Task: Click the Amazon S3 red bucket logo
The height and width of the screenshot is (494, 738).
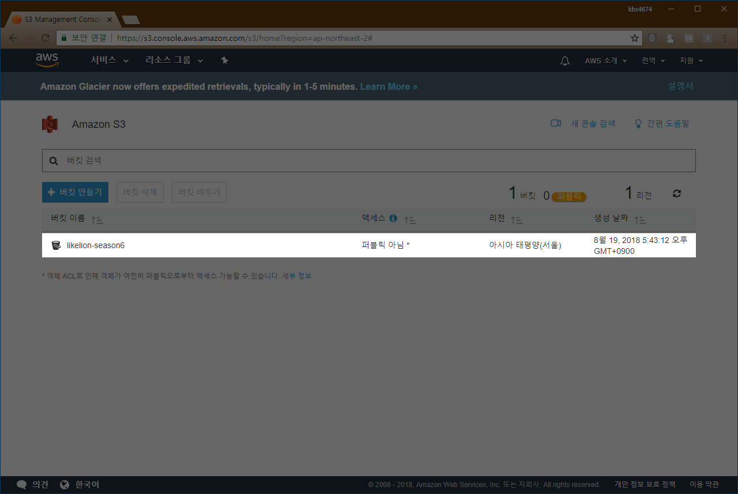Action: pyautogui.click(x=50, y=124)
